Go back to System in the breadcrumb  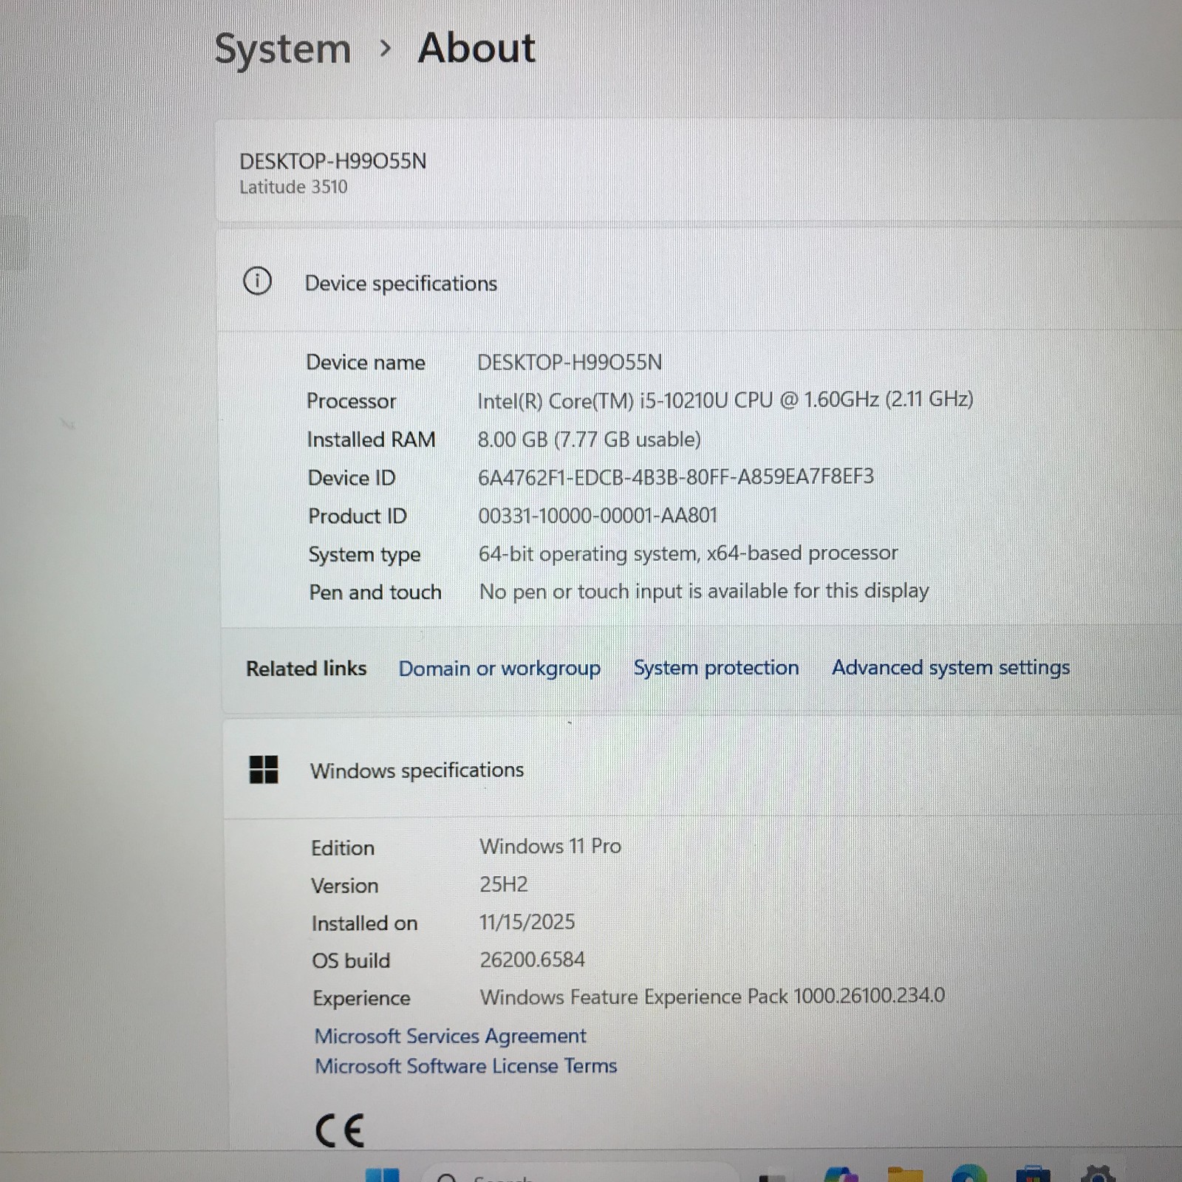[282, 50]
